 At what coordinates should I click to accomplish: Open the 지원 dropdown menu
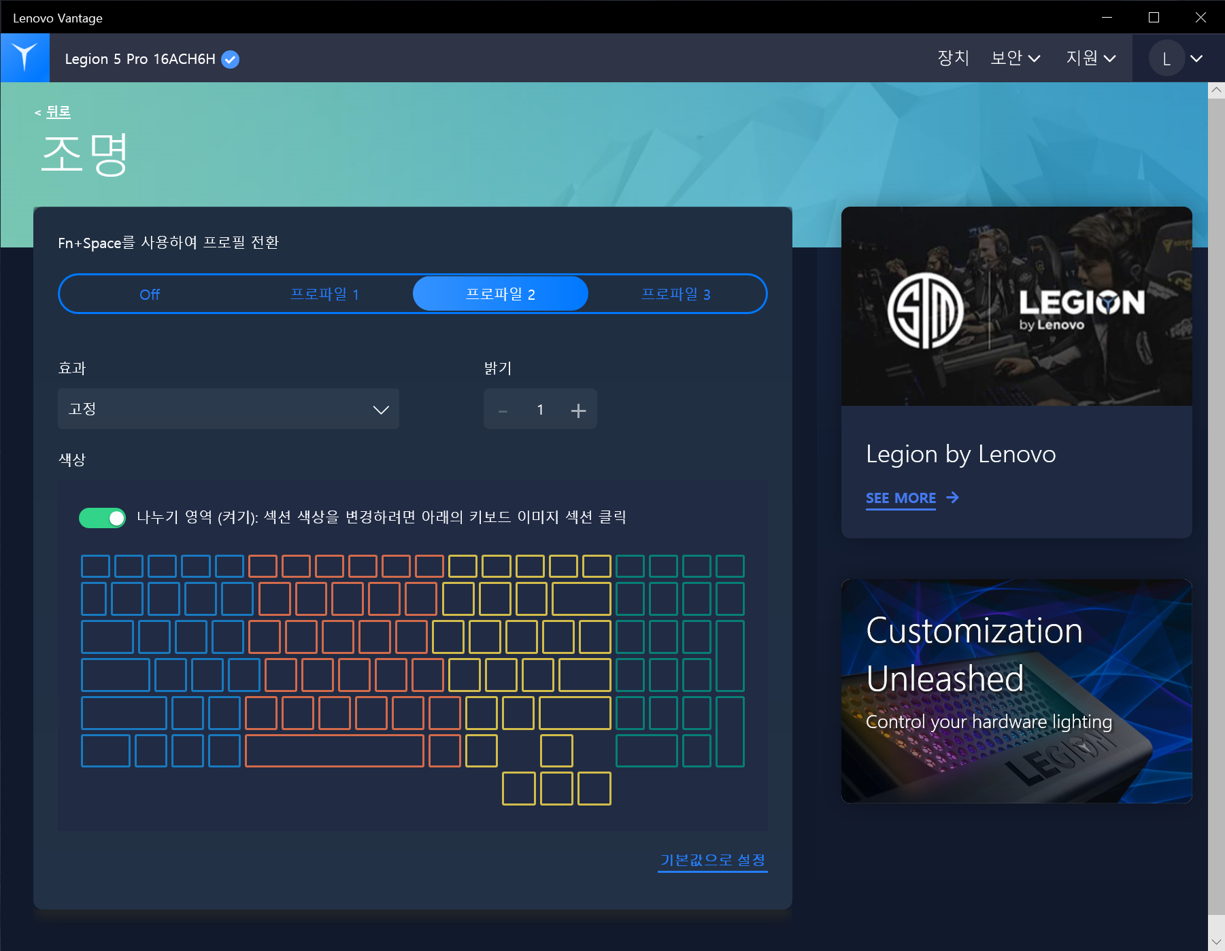click(x=1091, y=58)
